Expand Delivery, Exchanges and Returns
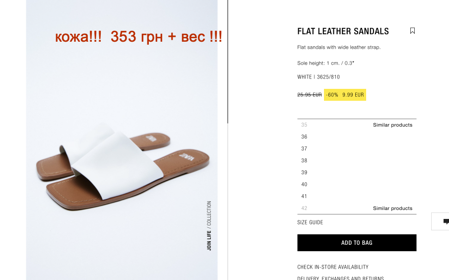Viewport: 449px width, 280px height. coord(340,278)
